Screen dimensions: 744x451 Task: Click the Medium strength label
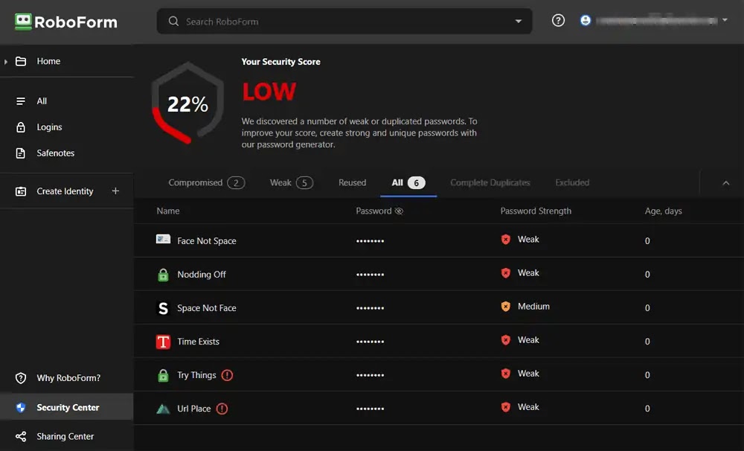click(x=533, y=307)
